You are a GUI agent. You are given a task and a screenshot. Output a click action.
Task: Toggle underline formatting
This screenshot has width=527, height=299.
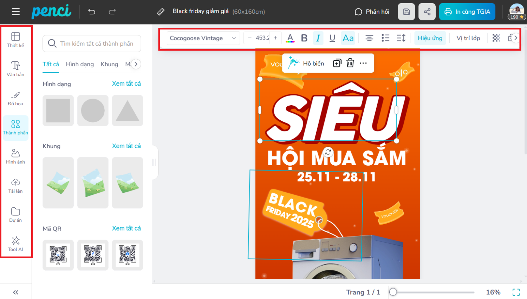[332, 38]
